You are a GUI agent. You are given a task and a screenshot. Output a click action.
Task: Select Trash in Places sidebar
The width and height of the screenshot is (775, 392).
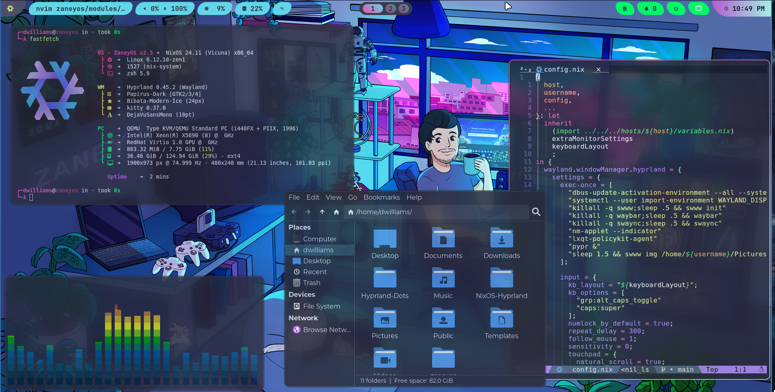[311, 283]
